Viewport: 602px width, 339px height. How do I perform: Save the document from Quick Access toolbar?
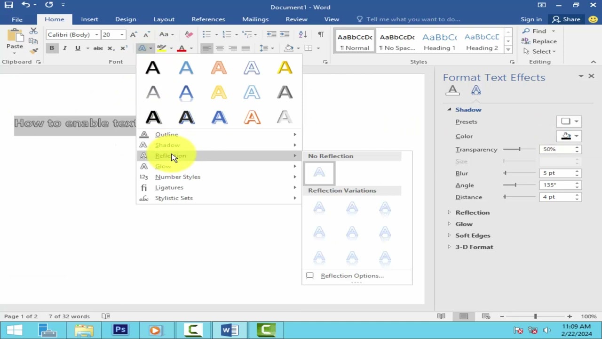tap(8, 5)
